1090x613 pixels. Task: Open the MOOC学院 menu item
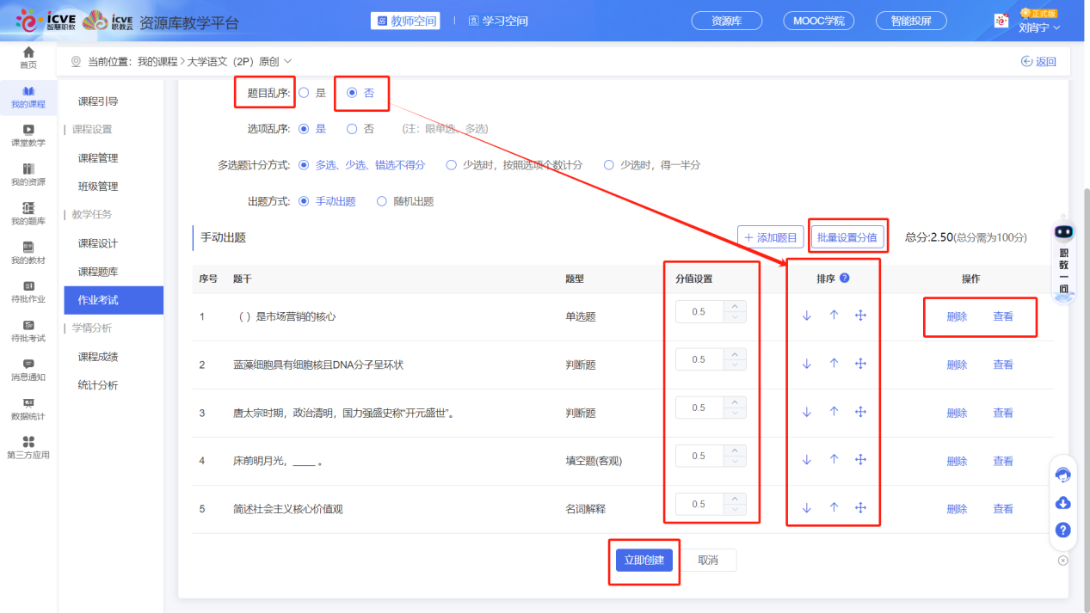click(x=818, y=19)
